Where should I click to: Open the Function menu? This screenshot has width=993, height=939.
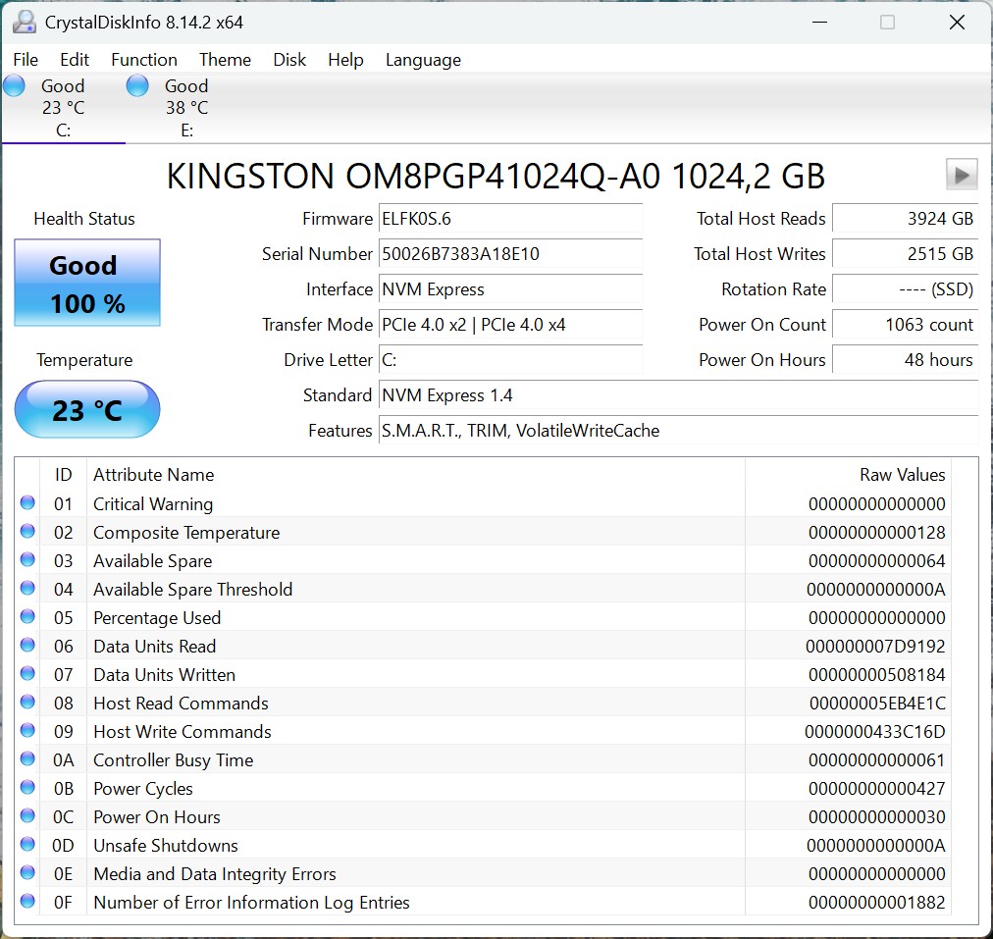(143, 60)
